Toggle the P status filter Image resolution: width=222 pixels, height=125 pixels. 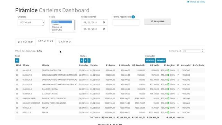[x=82, y=60]
